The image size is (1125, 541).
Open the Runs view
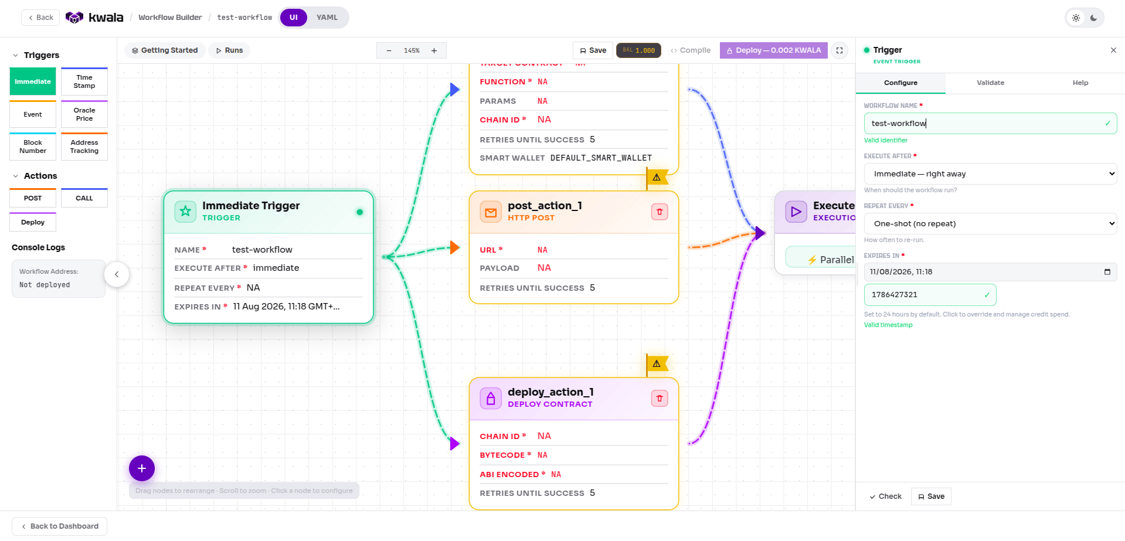coord(229,50)
